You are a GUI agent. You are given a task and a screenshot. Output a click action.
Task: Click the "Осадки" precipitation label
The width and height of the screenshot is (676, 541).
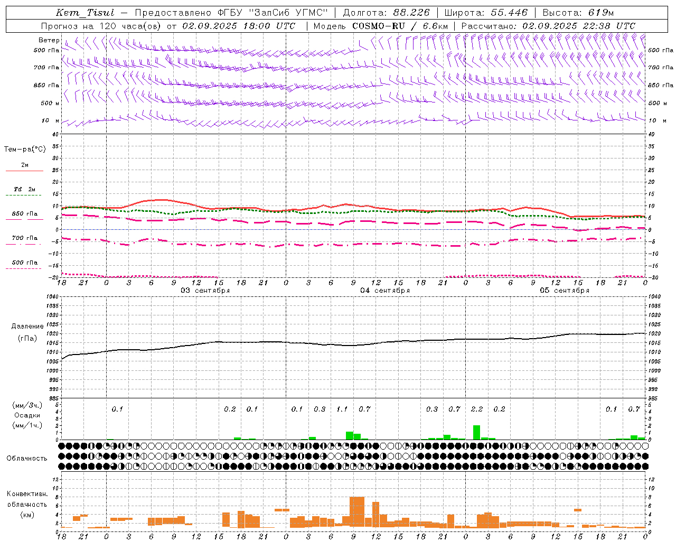pyautogui.click(x=27, y=415)
